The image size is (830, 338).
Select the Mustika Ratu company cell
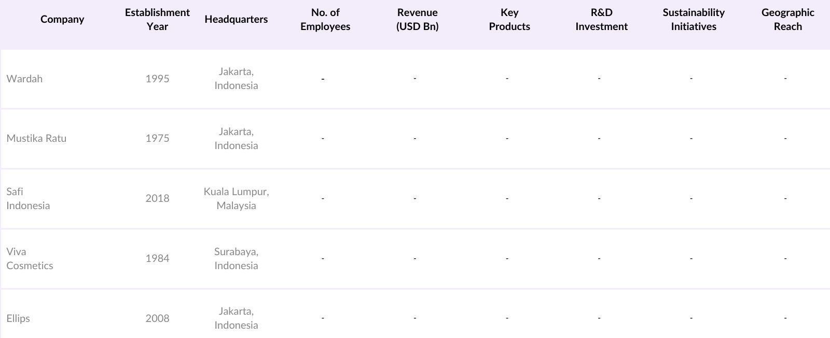coord(36,138)
